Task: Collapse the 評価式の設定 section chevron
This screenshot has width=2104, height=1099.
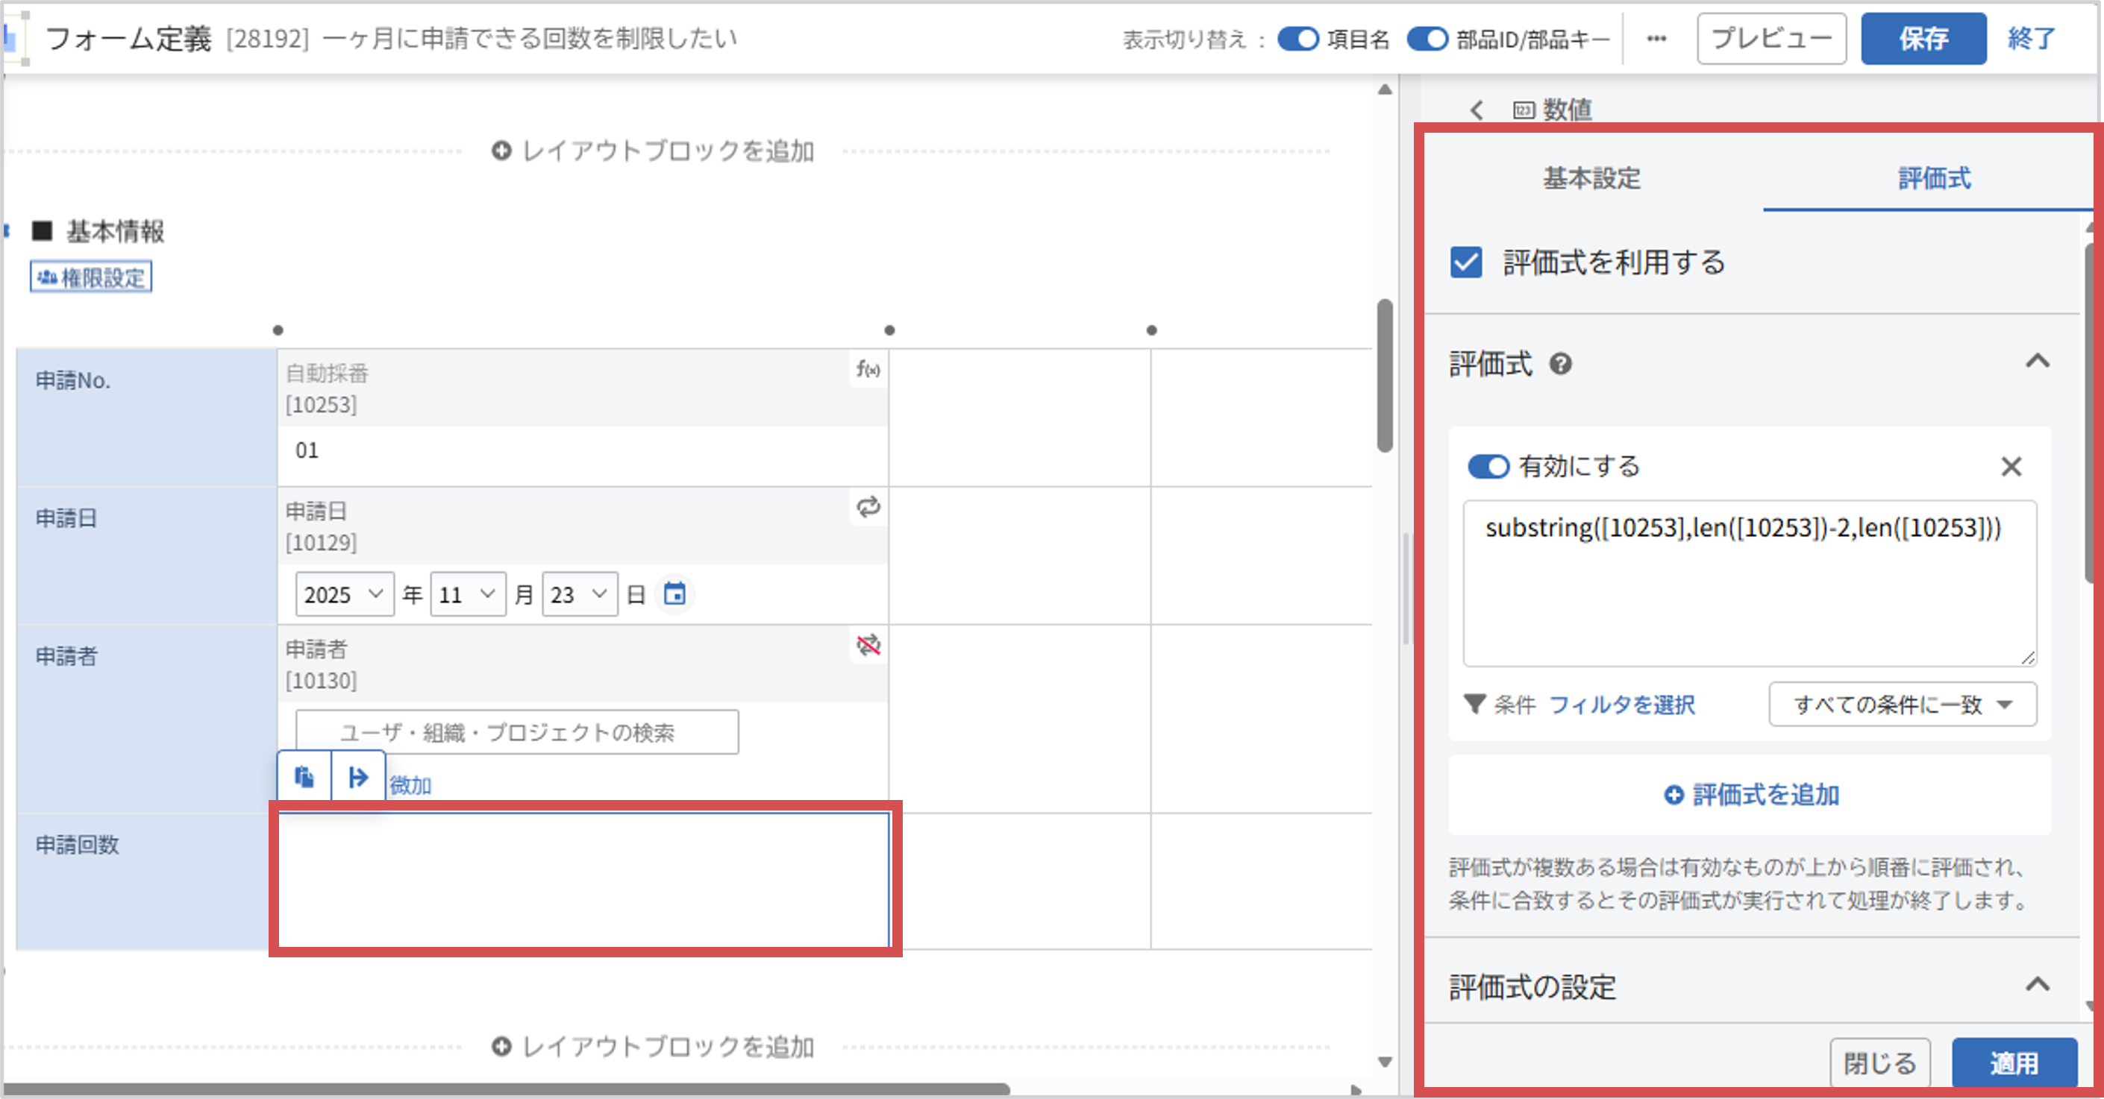Action: pos(2038,985)
